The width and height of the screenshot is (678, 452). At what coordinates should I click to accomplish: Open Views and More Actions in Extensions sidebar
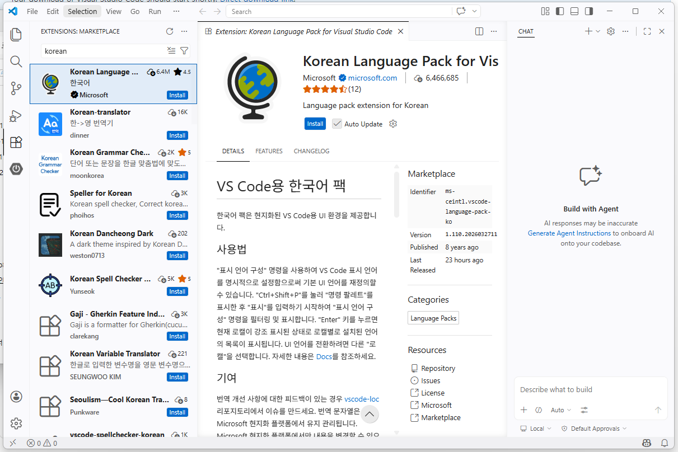184,31
